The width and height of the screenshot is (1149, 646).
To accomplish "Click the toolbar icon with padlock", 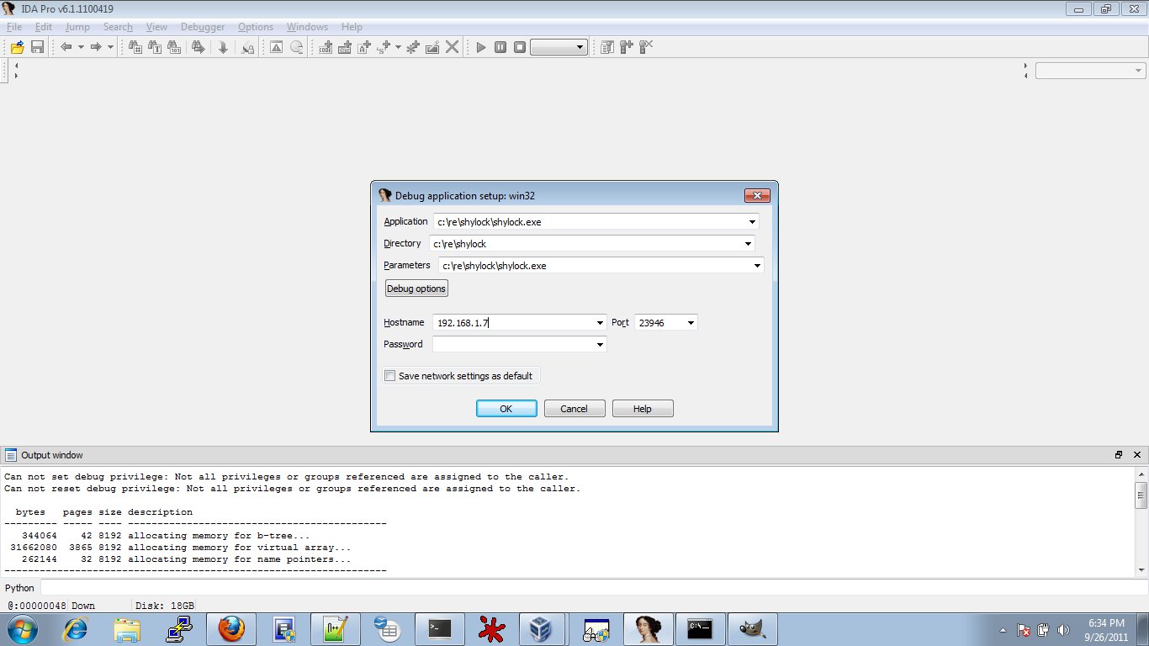I will click(x=247, y=47).
